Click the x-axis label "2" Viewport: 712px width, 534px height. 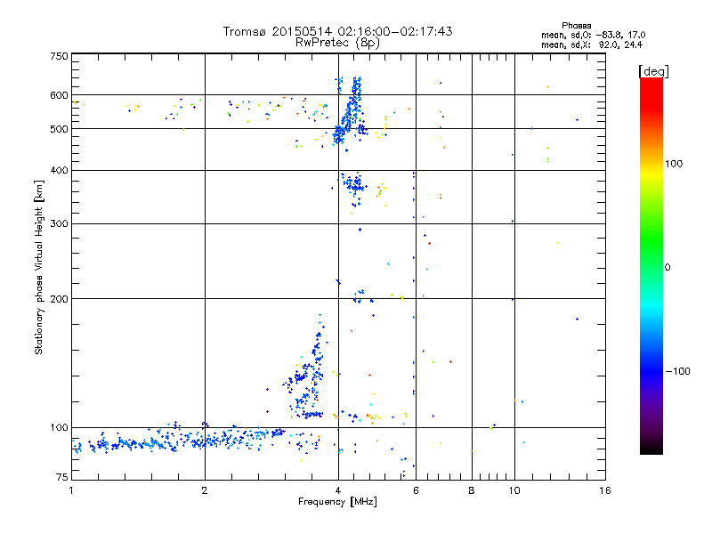pos(205,490)
